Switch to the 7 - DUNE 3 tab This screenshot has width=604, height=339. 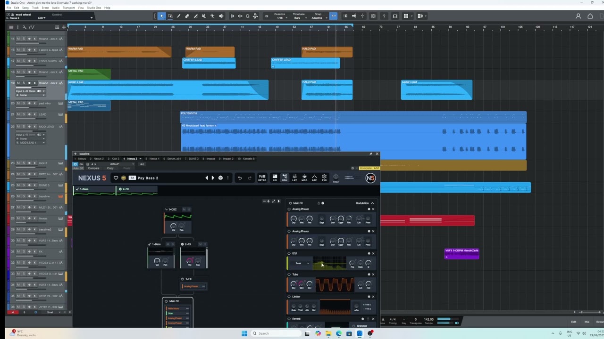[192, 159]
